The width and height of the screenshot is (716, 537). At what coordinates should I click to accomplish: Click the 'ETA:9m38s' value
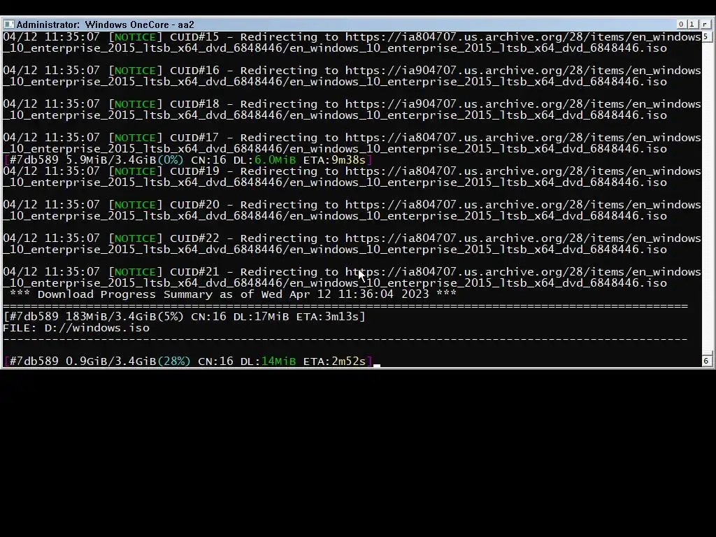click(334, 160)
